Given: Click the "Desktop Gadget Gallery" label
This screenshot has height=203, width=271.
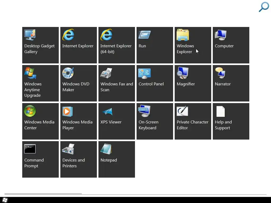Looking at the screenshot, I should 39,49.
